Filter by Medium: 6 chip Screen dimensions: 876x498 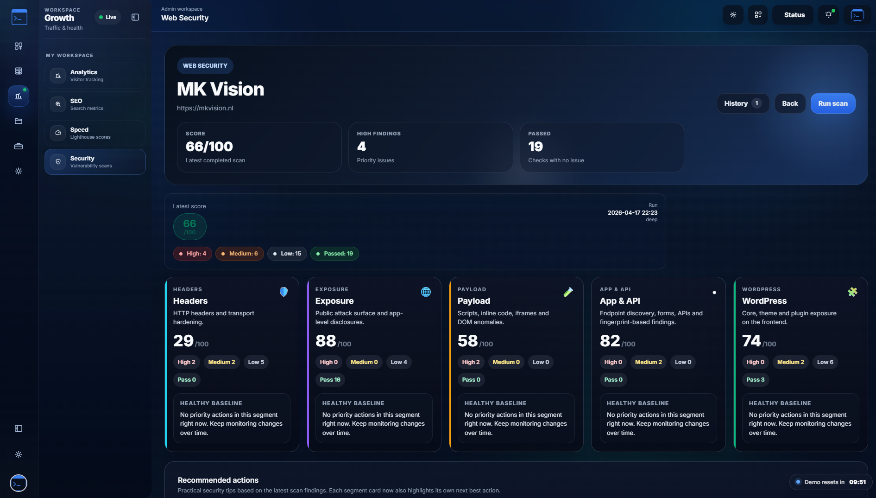pyautogui.click(x=239, y=254)
